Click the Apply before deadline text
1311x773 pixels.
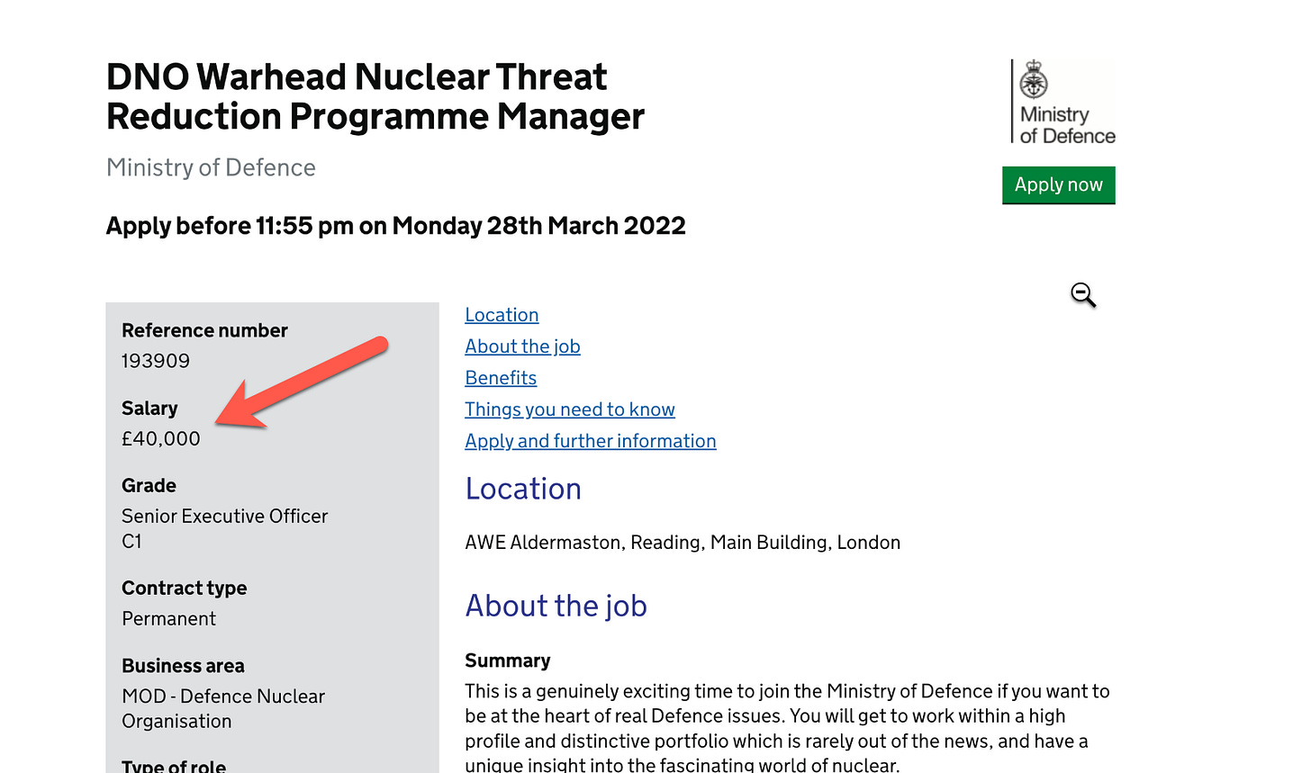tap(396, 225)
